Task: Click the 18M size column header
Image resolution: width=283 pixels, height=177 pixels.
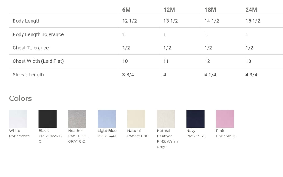Action: pos(210,10)
